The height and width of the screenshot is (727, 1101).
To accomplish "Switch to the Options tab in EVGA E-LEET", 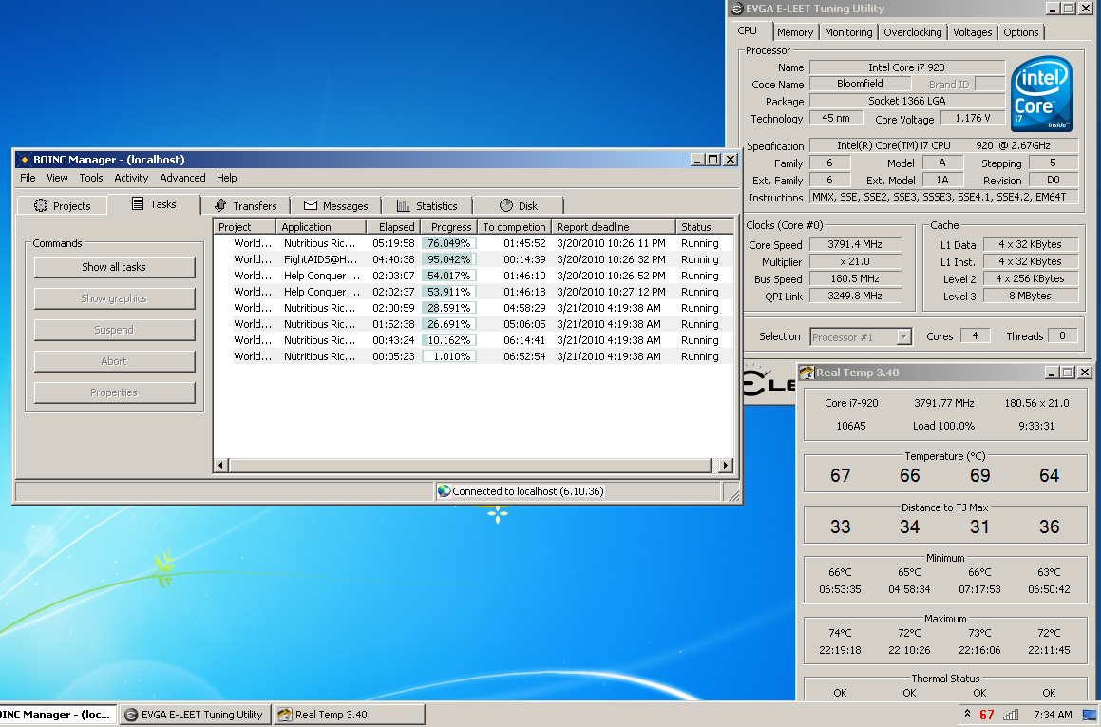I will pyautogui.click(x=1020, y=32).
